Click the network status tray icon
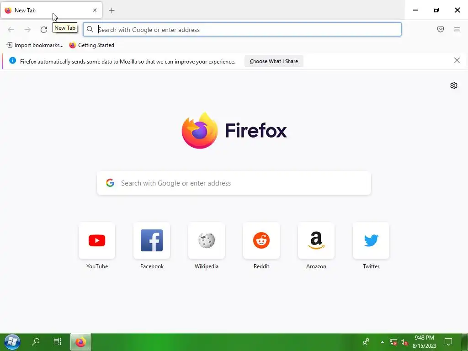Image resolution: width=468 pixels, height=351 pixels. pyautogui.click(x=394, y=342)
